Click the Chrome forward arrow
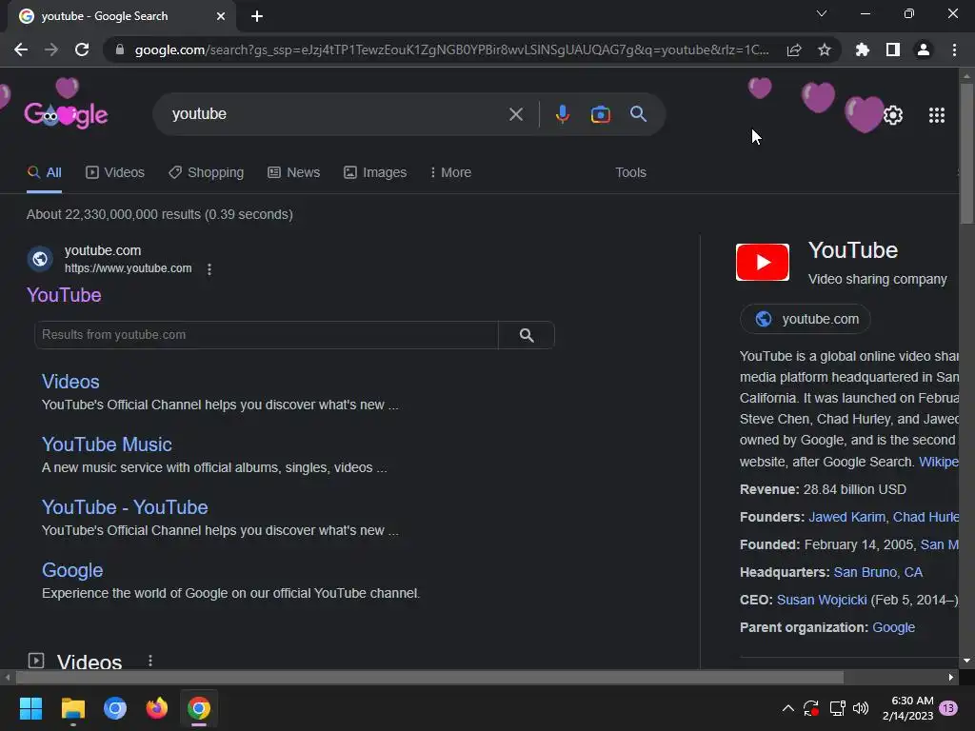 pyautogui.click(x=51, y=49)
